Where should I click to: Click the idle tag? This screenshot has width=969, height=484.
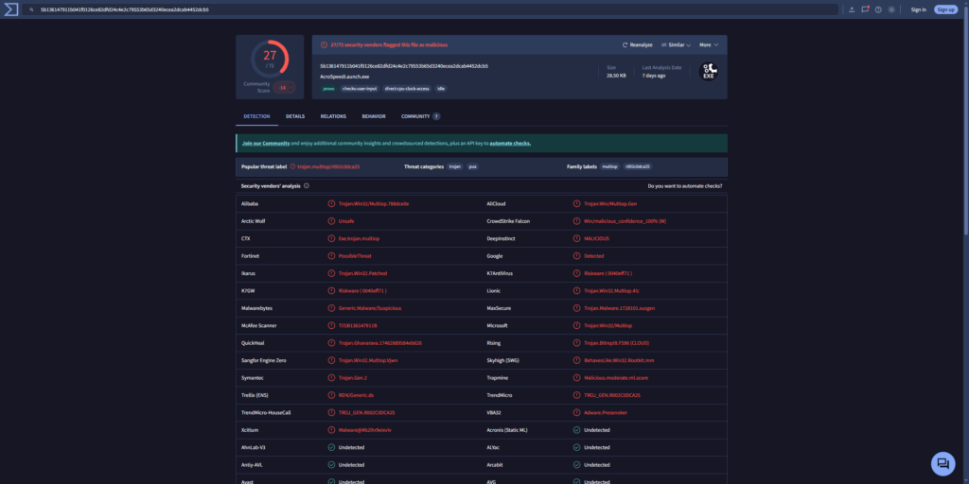click(441, 88)
